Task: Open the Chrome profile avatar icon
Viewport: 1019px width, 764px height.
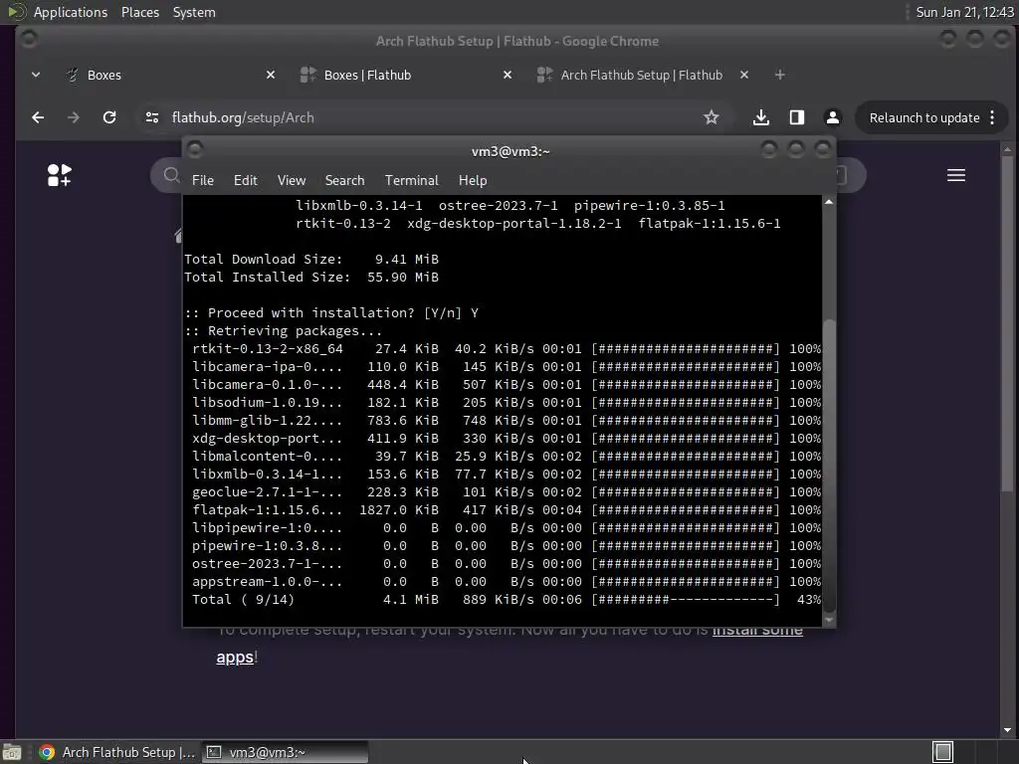Action: 833,117
